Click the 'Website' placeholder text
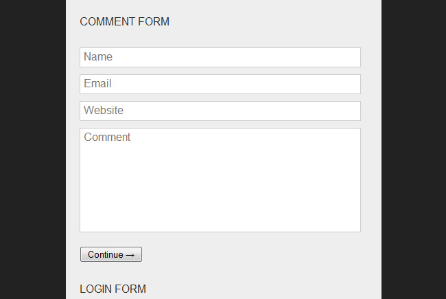 (104, 111)
